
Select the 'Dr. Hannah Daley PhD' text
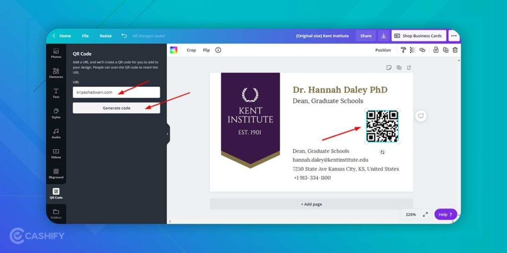pyautogui.click(x=340, y=90)
